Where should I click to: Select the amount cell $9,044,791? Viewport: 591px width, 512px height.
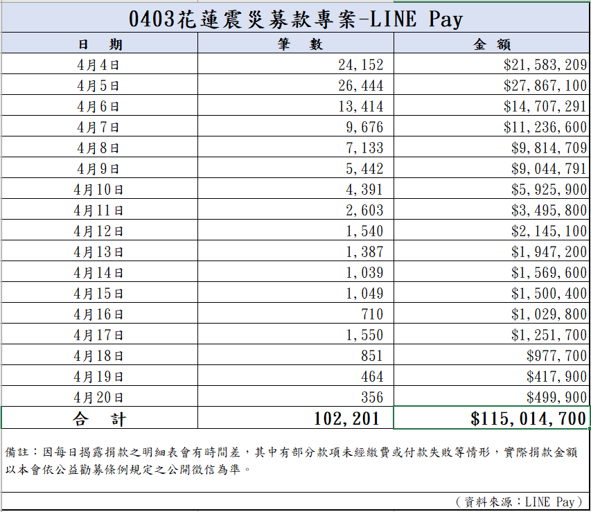pyautogui.click(x=492, y=168)
